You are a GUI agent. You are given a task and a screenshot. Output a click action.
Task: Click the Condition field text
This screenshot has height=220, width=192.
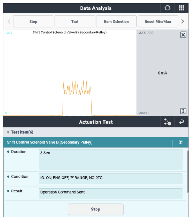(71, 178)
